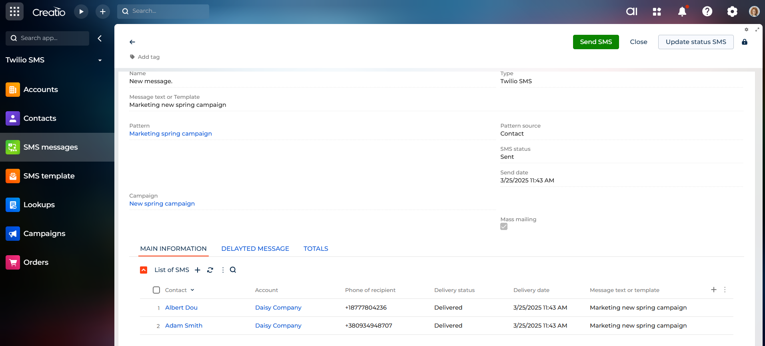Click the Account column header
765x346 pixels.
[x=266, y=290]
